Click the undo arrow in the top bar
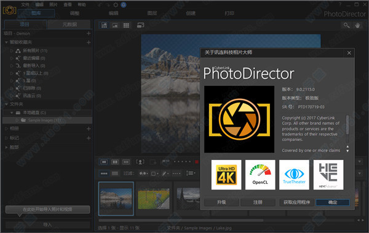The width and height of the screenshot is (369, 233). coord(100,5)
